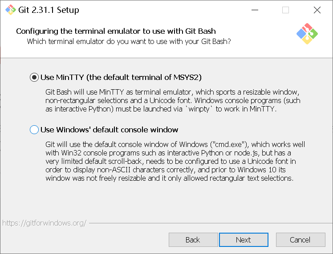Click the MinTTY description paragraph
Image resolution: width=333 pixels, height=254 pixels.
pos(173,100)
